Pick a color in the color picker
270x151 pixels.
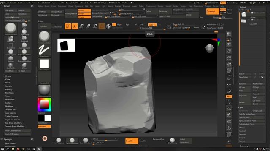(x=44, y=104)
